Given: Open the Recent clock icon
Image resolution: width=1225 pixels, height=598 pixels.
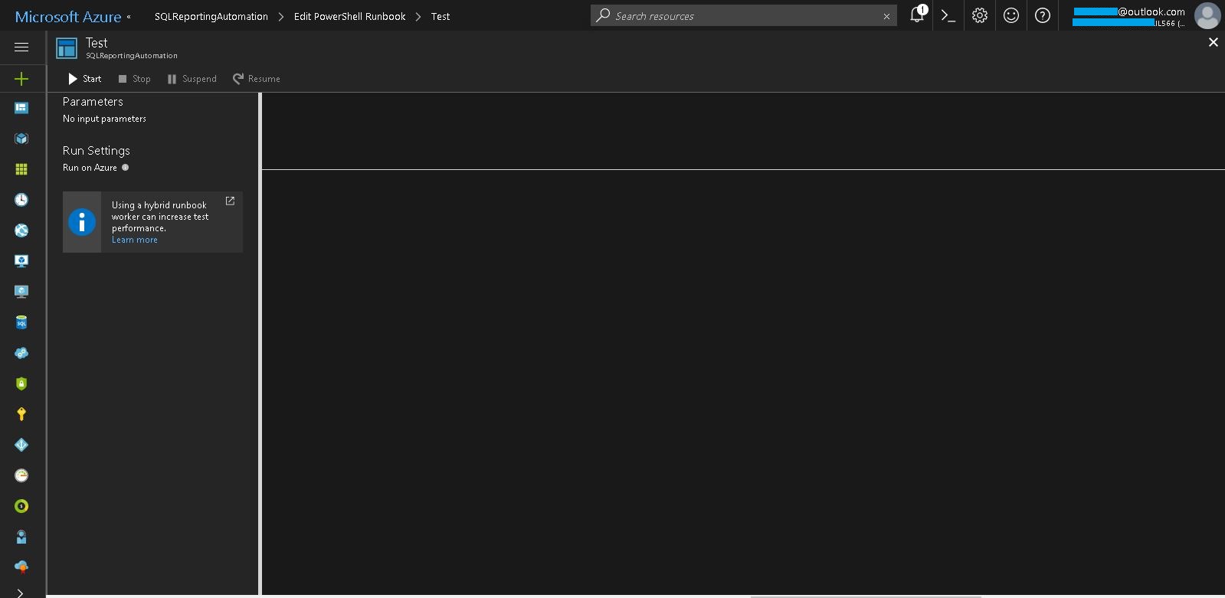Looking at the screenshot, I should [21, 200].
